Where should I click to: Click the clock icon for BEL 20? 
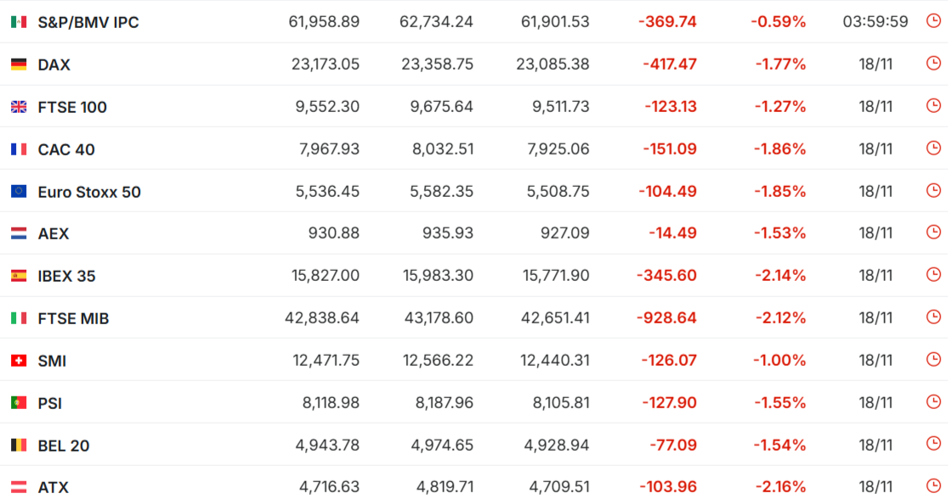point(933,445)
